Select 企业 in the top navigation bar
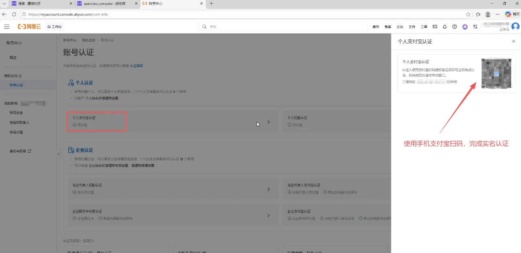The width and height of the screenshot is (521, 253). pyautogui.click(x=400, y=26)
